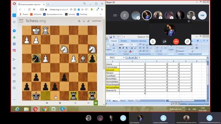Add participants to the Skype call
The height and width of the screenshot is (124, 221).
pos(125,15)
